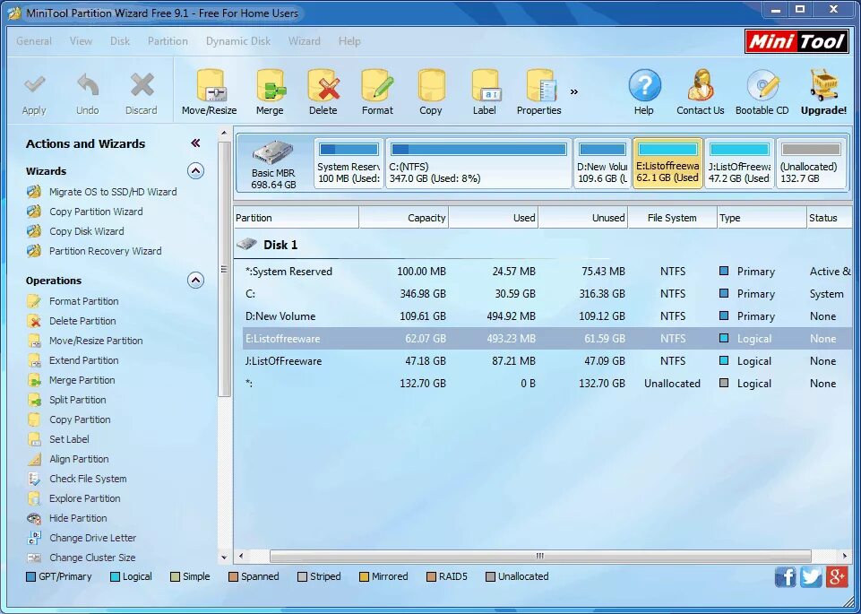Click Change Cluster Size operation
This screenshot has width=861, height=614.
[x=81, y=558]
